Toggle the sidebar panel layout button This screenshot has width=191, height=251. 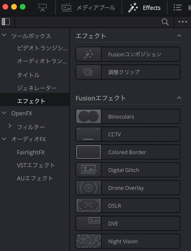pyautogui.click(x=6, y=22)
